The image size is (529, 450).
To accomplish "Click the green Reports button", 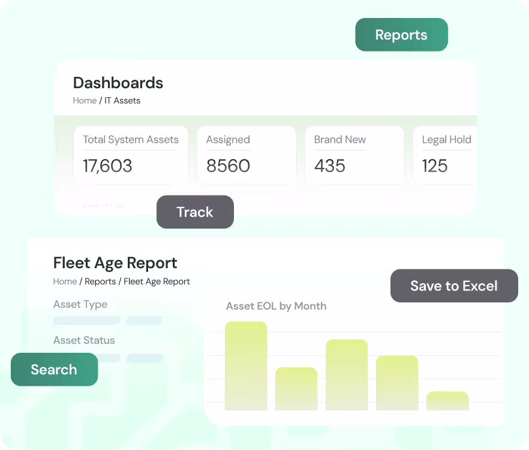I will tap(401, 35).
